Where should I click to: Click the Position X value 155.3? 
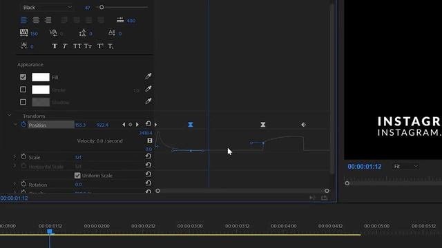[80, 125]
